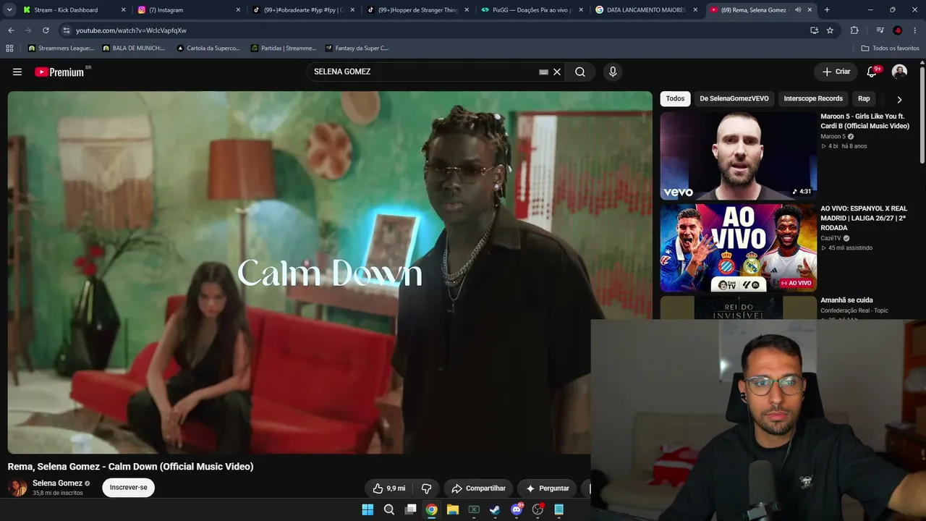This screenshot has width=926, height=521.
Task: Open Cartola da Superco... bookmark
Action: click(208, 48)
